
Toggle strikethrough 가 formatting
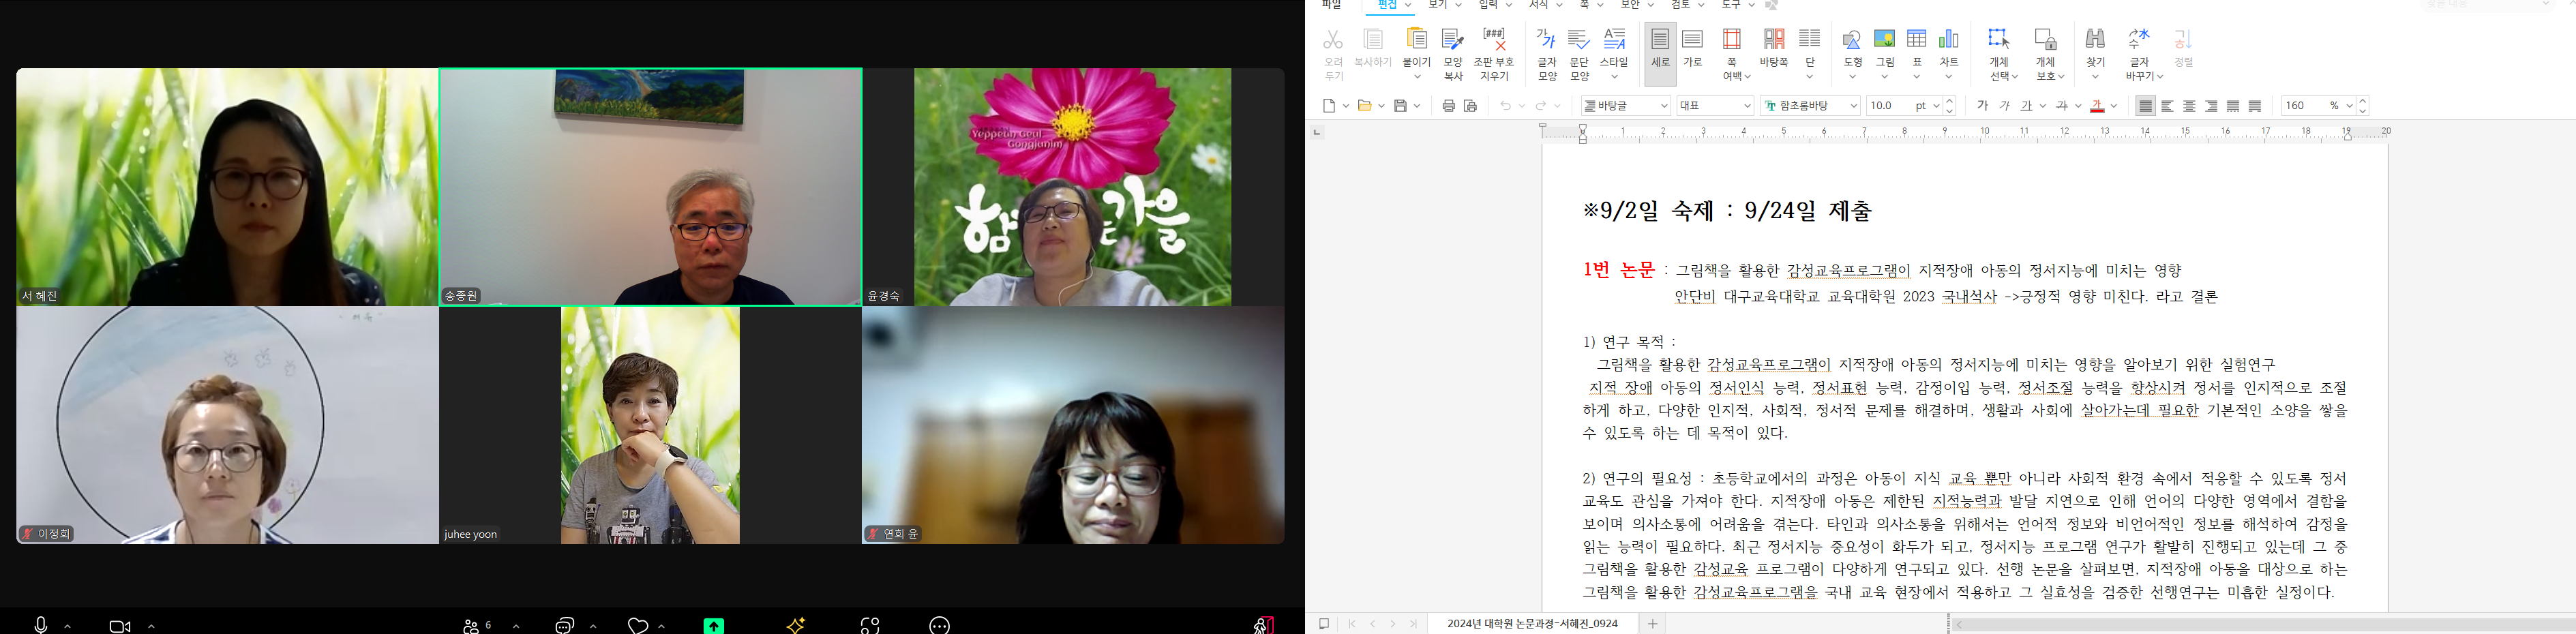click(x=2062, y=105)
